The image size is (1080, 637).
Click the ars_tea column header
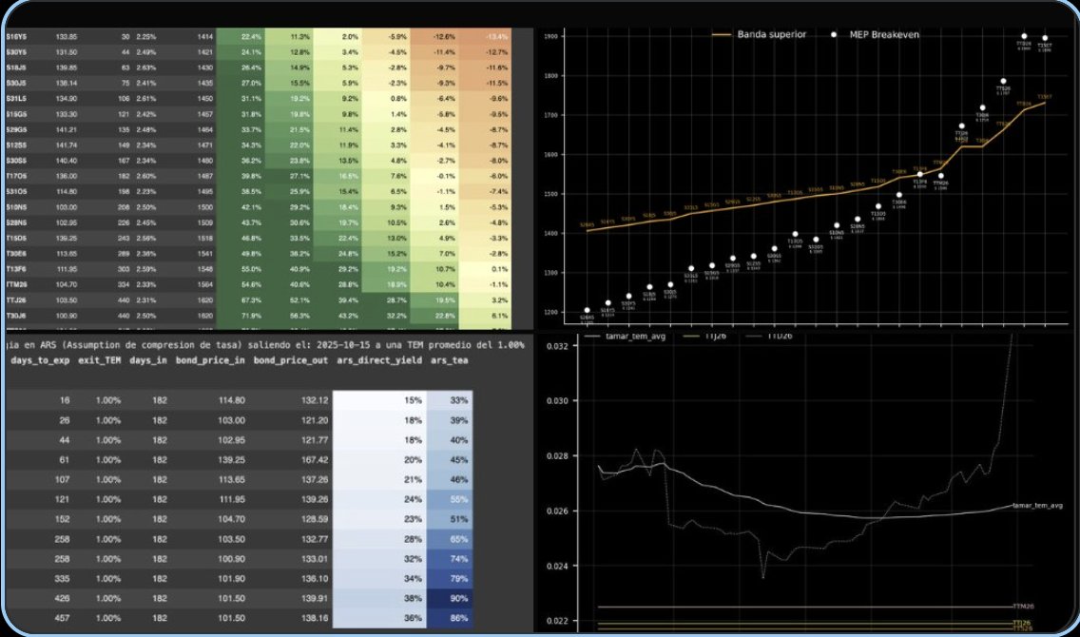[450, 360]
